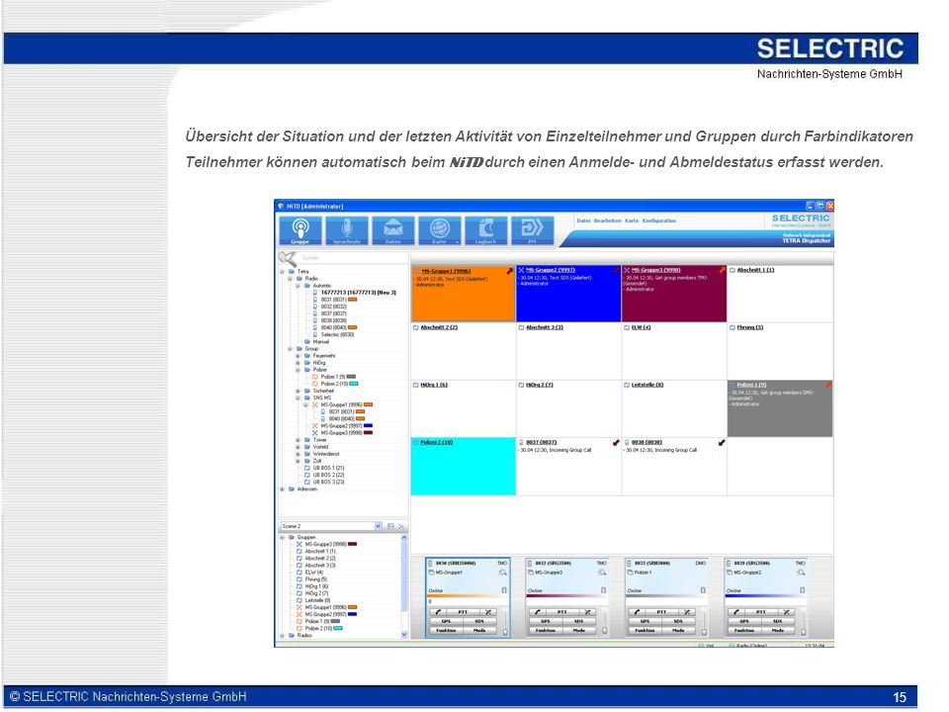Collapse the Radio tree node

tap(291, 279)
